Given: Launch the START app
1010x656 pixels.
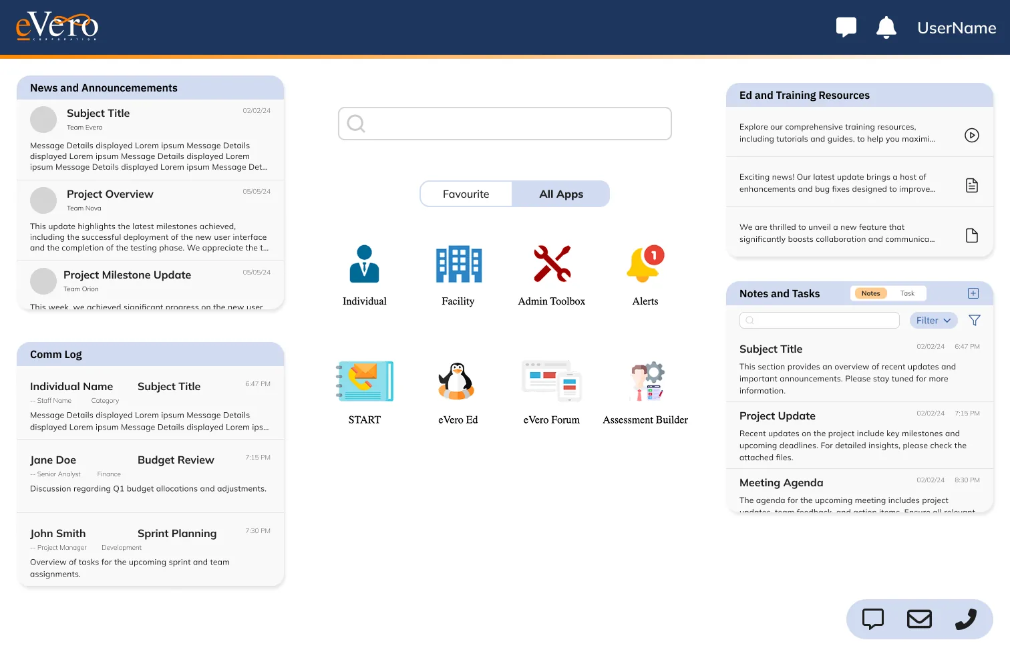Looking at the screenshot, I should click(365, 393).
